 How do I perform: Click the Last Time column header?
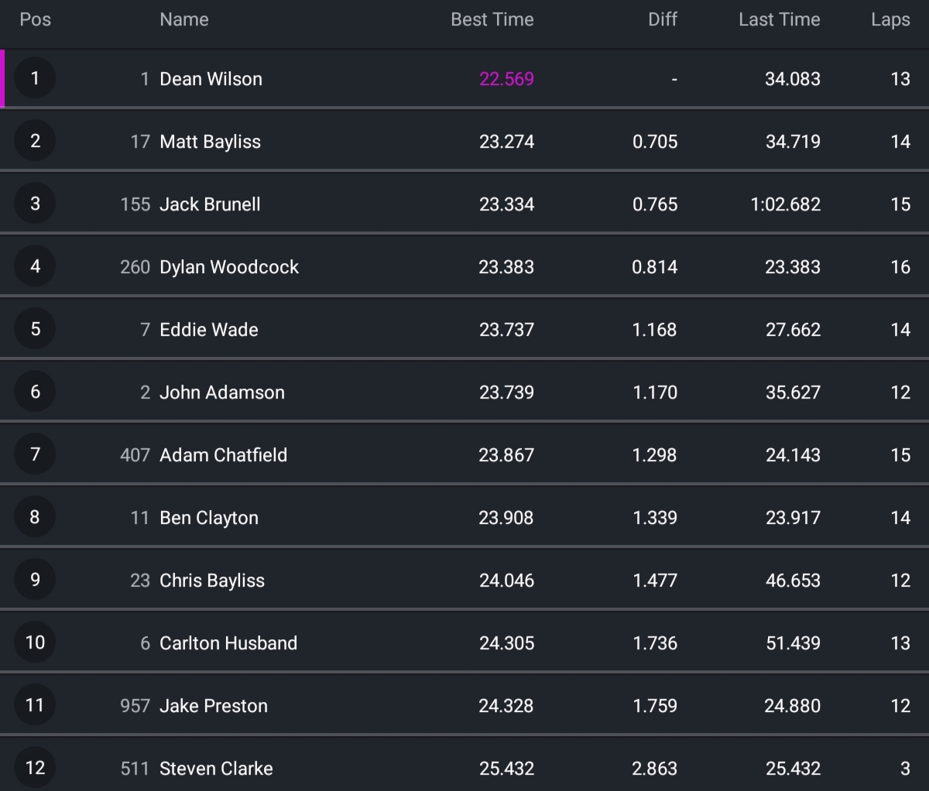[x=779, y=19]
